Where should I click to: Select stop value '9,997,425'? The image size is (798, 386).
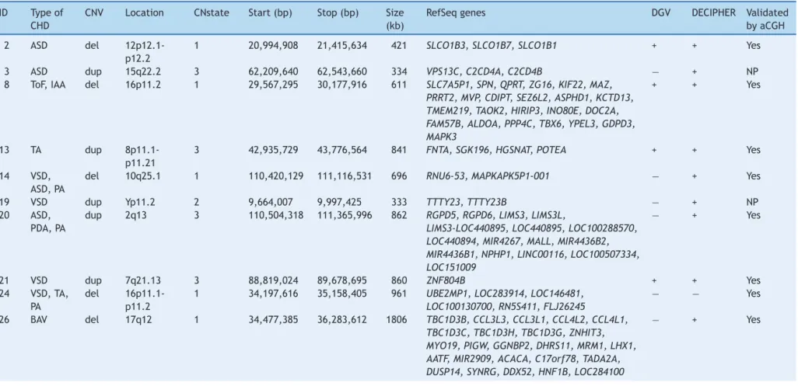pos(338,202)
